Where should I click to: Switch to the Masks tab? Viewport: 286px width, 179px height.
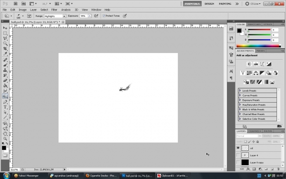click(x=260, y=51)
